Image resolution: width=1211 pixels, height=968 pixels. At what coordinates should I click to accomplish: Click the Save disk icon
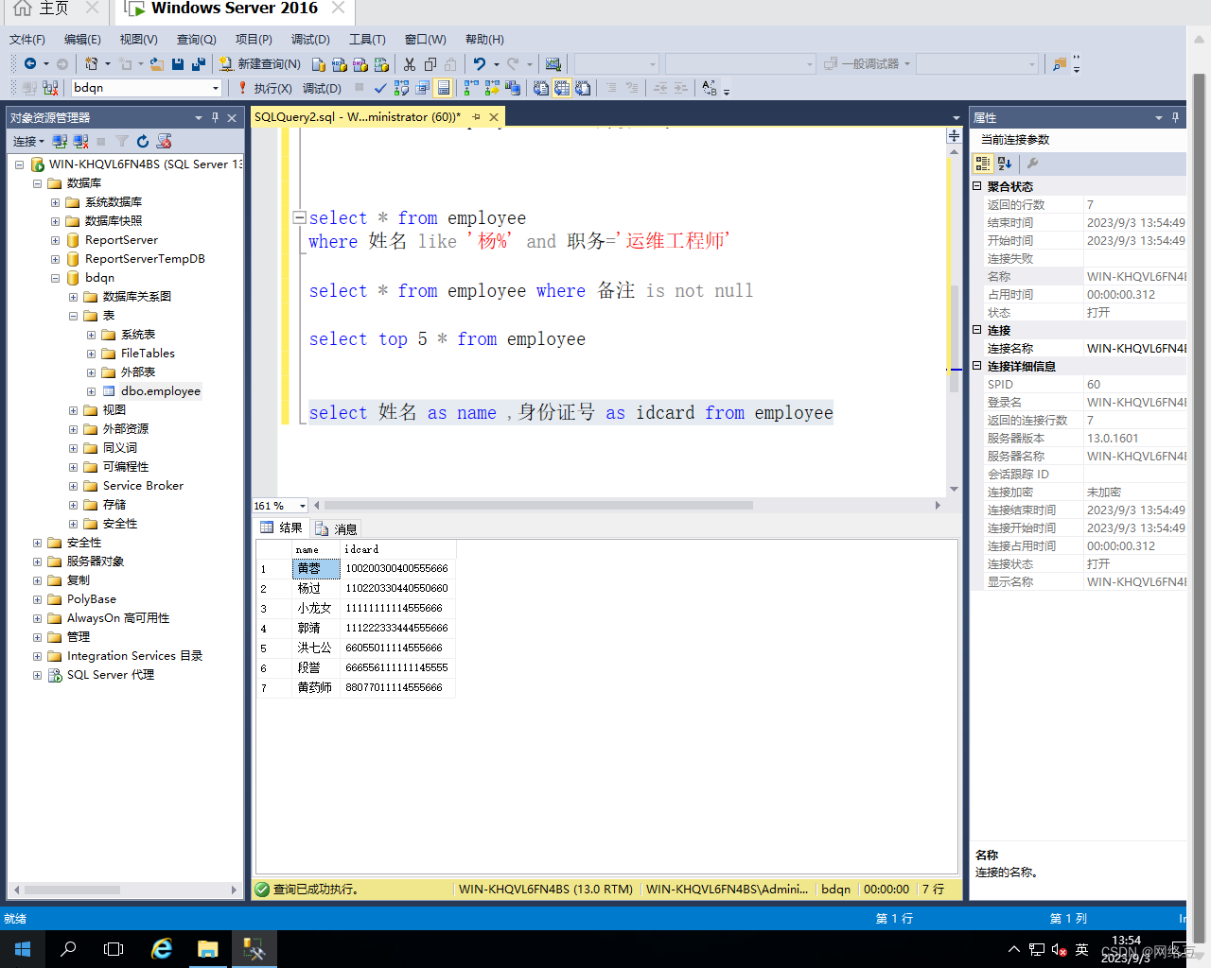178,63
